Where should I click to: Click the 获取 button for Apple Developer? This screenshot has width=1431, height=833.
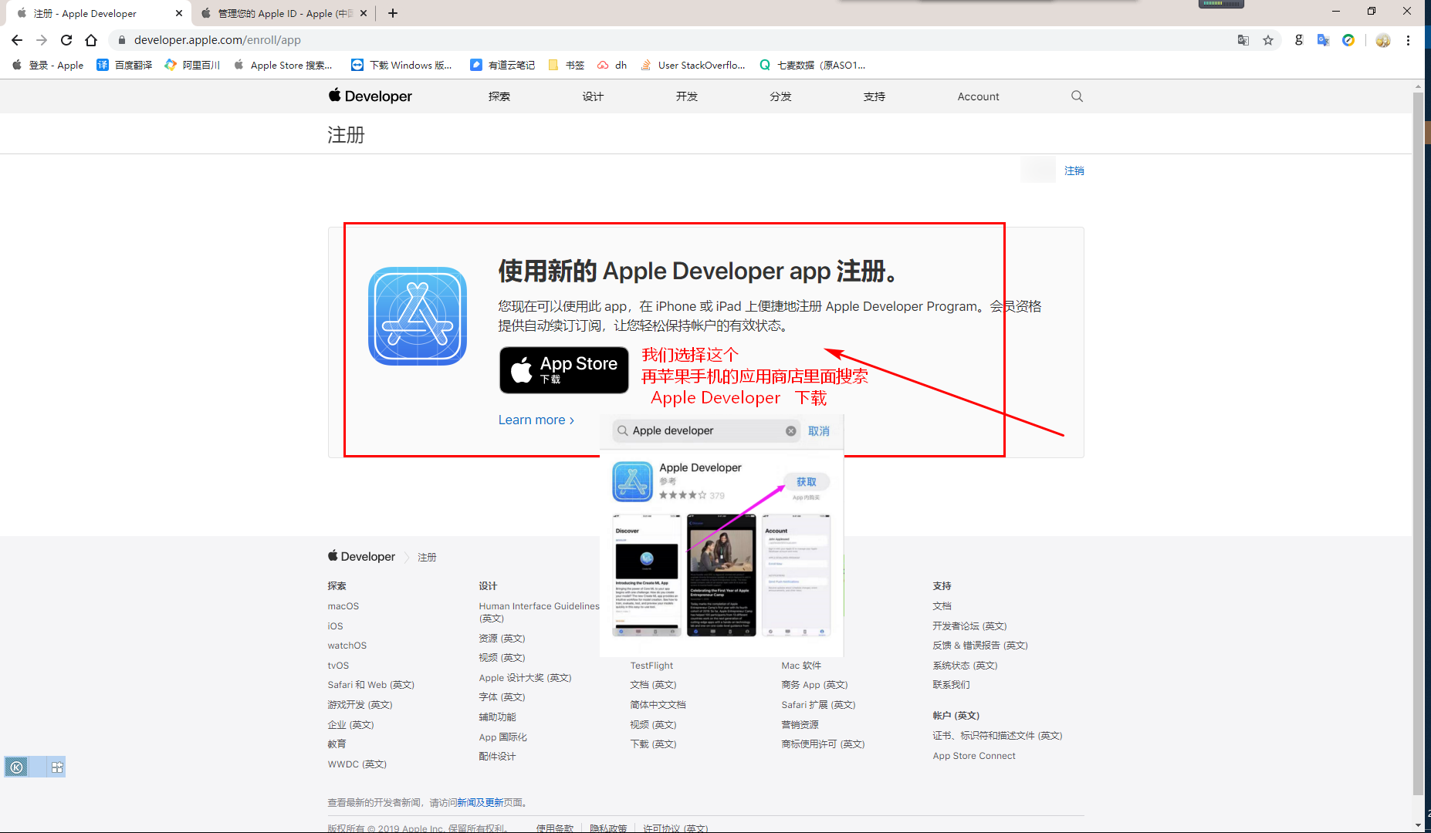point(807,482)
